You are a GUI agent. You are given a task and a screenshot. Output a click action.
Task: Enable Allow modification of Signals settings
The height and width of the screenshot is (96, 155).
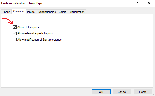pyautogui.click(x=15, y=40)
